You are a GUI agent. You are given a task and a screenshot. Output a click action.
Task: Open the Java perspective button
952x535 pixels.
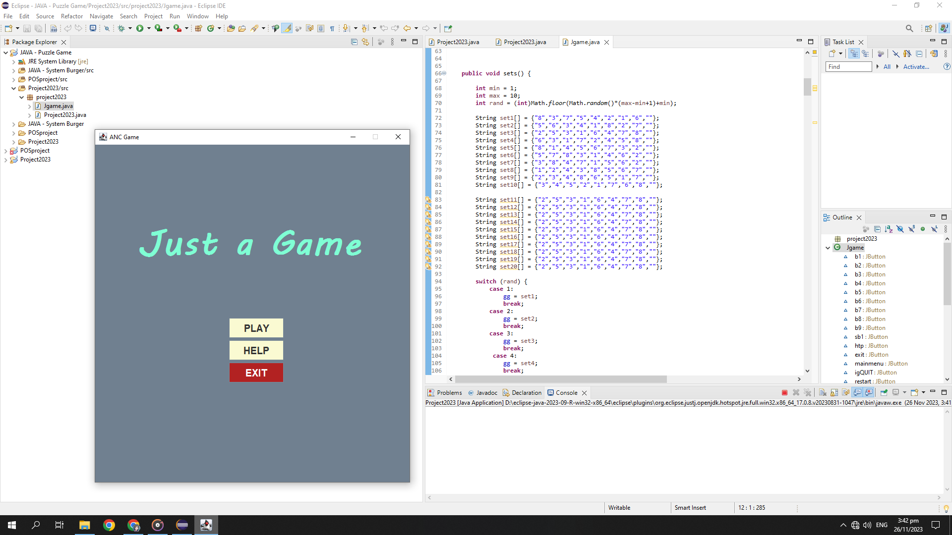pos(945,28)
